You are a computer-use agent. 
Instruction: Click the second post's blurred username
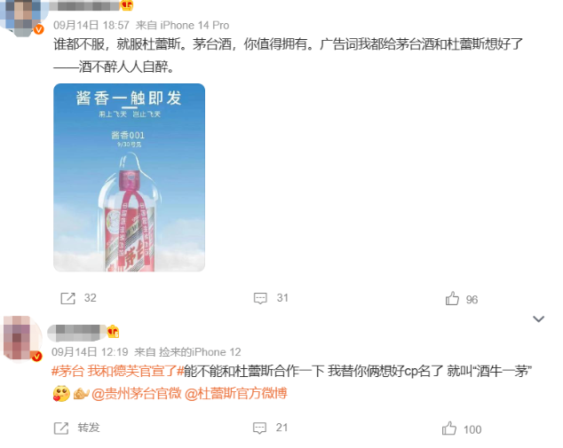tap(77, 332)
